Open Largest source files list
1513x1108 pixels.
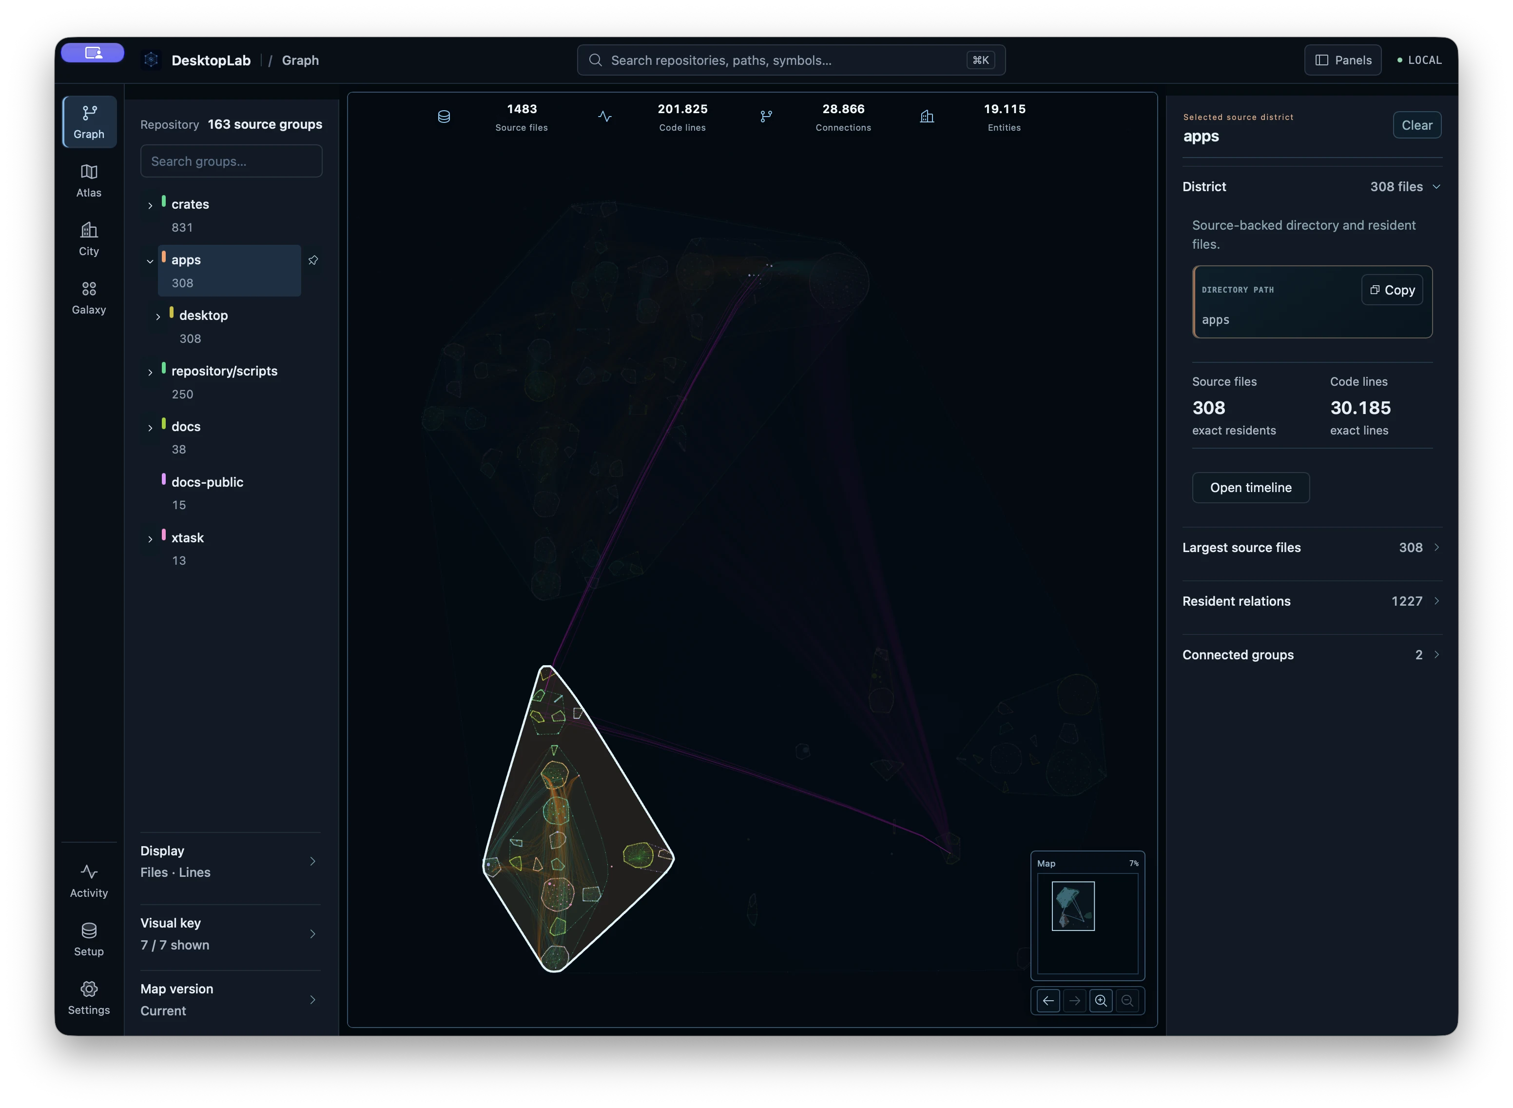(x=1312, y=548)
